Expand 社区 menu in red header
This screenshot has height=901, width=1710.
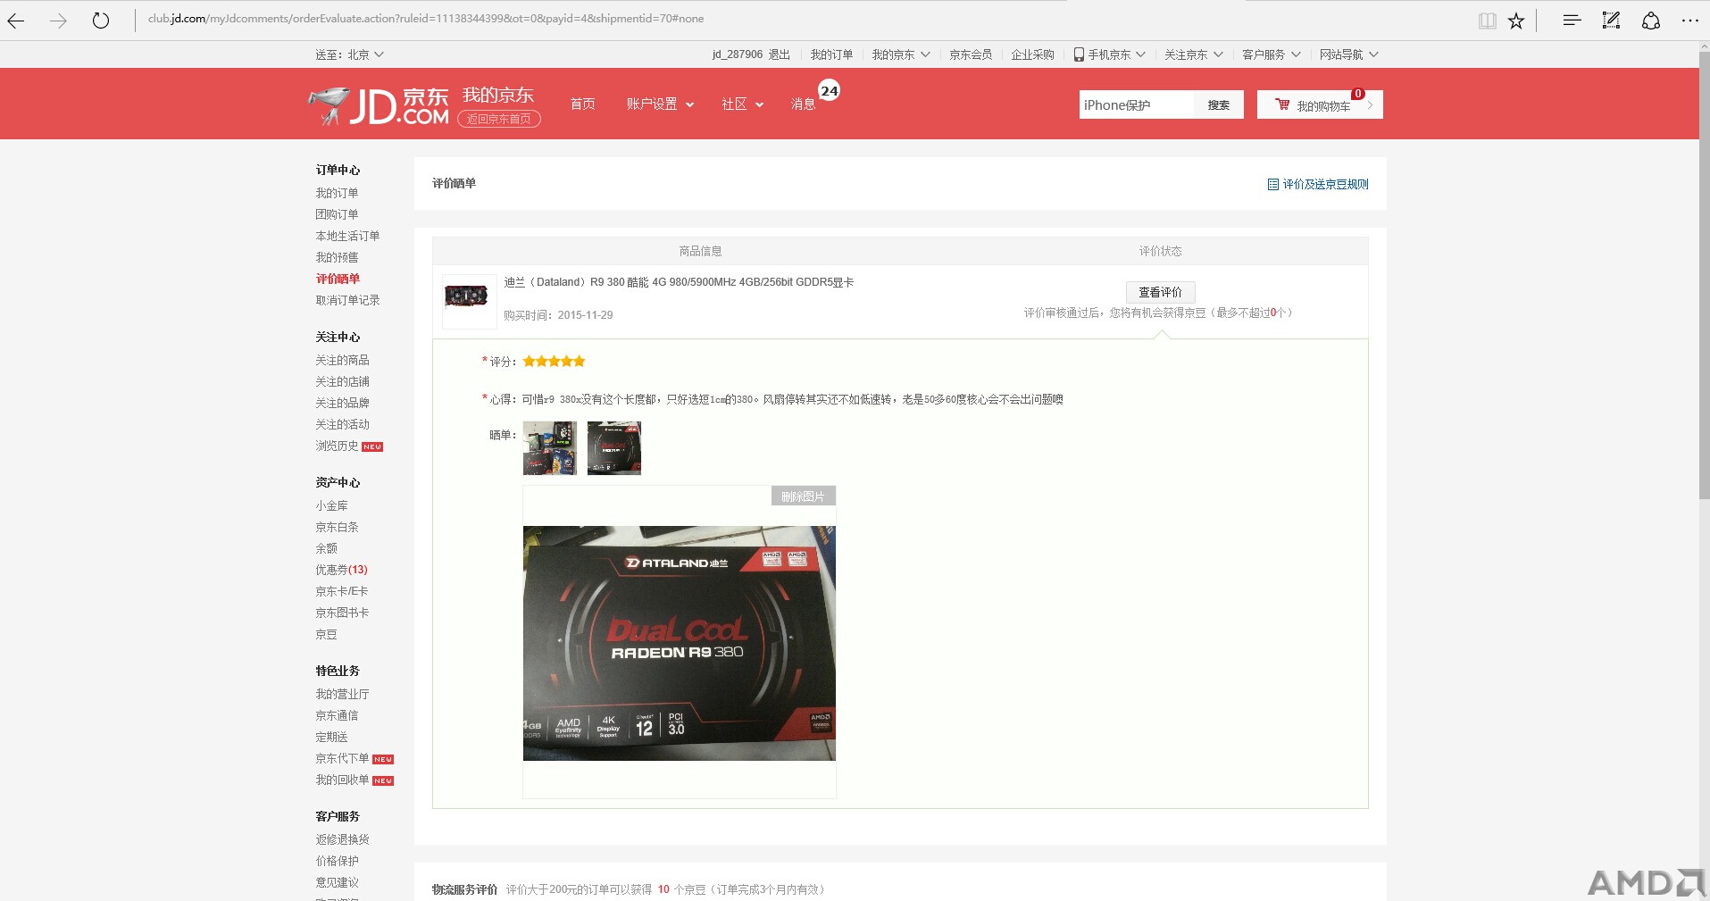pyautogui.click(x=743, y=104)
